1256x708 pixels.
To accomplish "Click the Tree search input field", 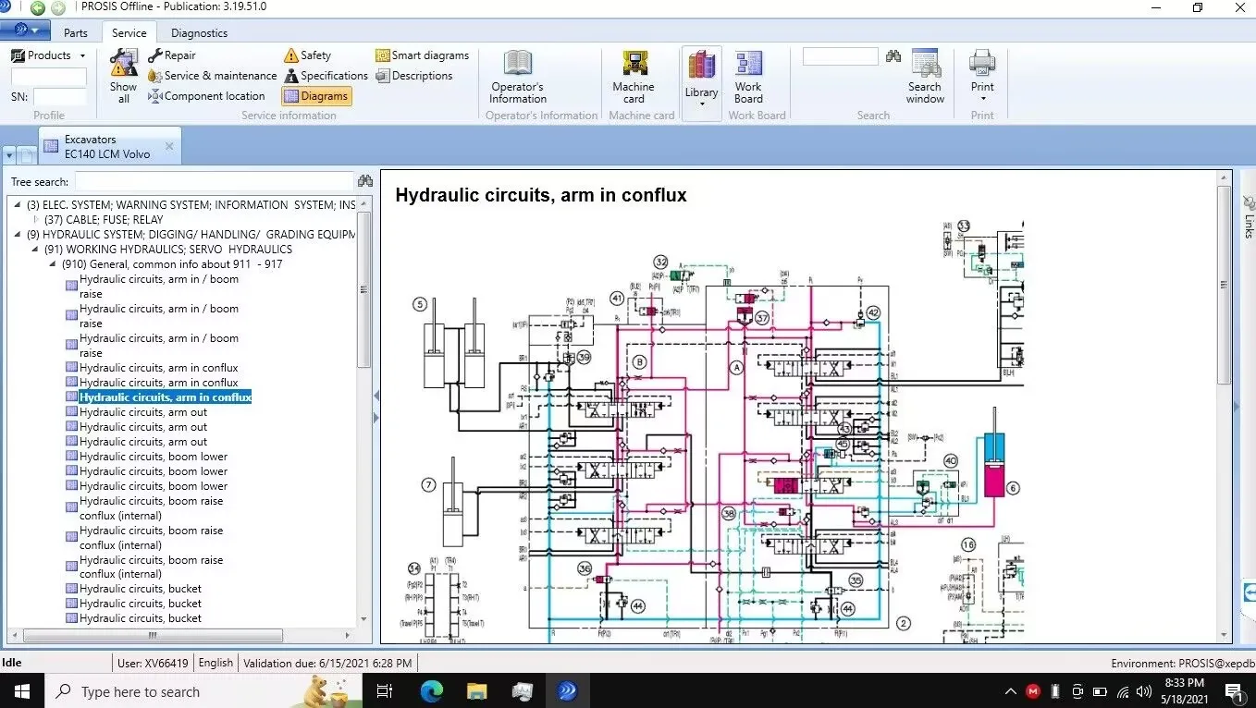I will (214, 182).
